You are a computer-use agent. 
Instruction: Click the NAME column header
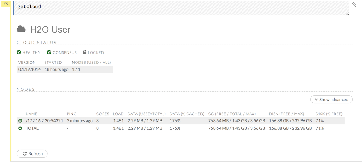coord(31,114)
